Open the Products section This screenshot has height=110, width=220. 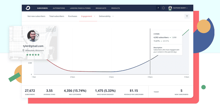tap(116, 8)
